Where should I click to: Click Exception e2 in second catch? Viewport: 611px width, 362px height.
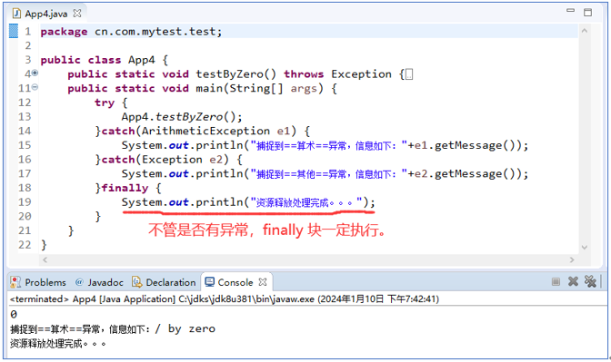pyautogui.click(x=182, y=160)
